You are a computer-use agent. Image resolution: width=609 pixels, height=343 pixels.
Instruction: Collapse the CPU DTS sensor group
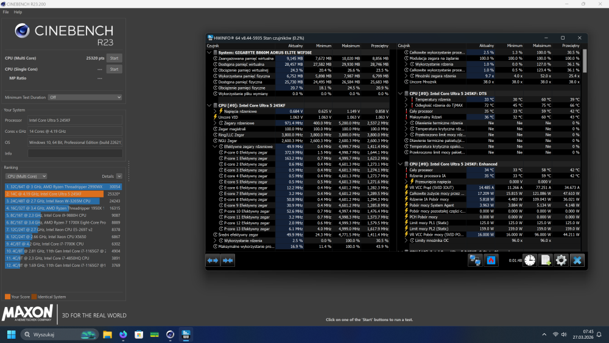400,94
